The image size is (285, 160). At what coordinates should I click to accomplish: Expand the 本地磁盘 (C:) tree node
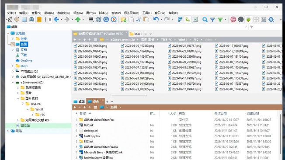pyautogui.click(x=13, y=71)
